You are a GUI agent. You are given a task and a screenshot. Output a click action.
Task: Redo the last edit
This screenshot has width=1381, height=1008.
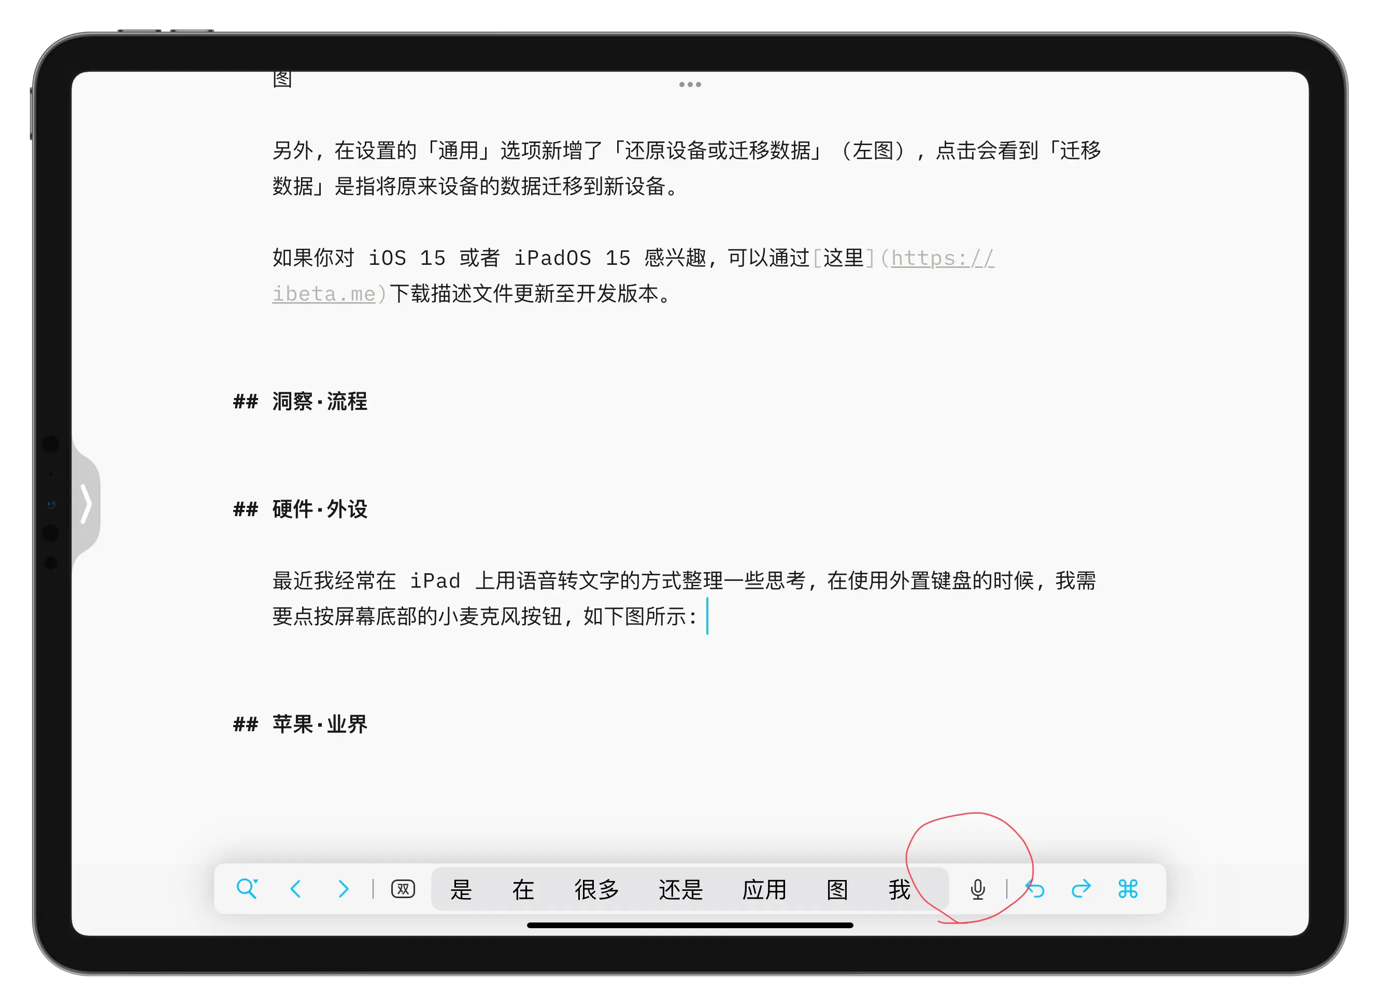[1081, 889]
